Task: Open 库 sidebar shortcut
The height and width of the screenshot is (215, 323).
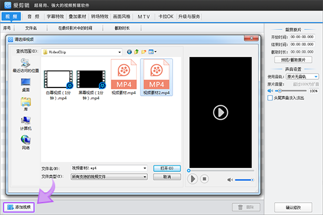Action: pos(26,104)
